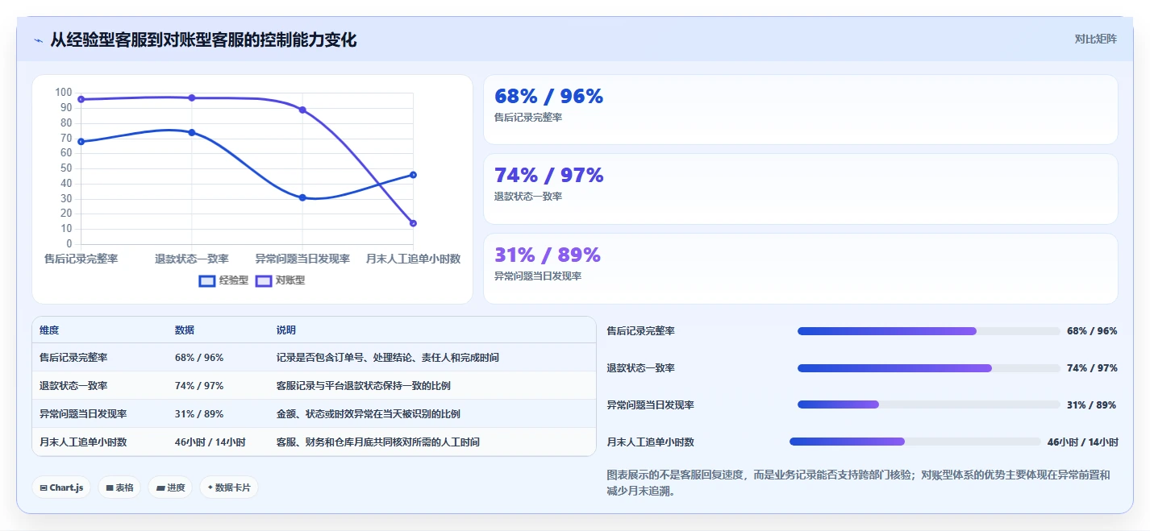Click the 对账型 data point at 异常问题当日发现率
1150x531 pixels.
tap(302, 110)
